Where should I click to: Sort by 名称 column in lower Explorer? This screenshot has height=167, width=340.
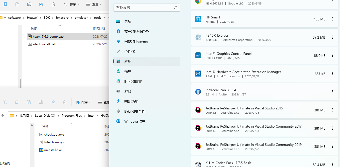45,126
